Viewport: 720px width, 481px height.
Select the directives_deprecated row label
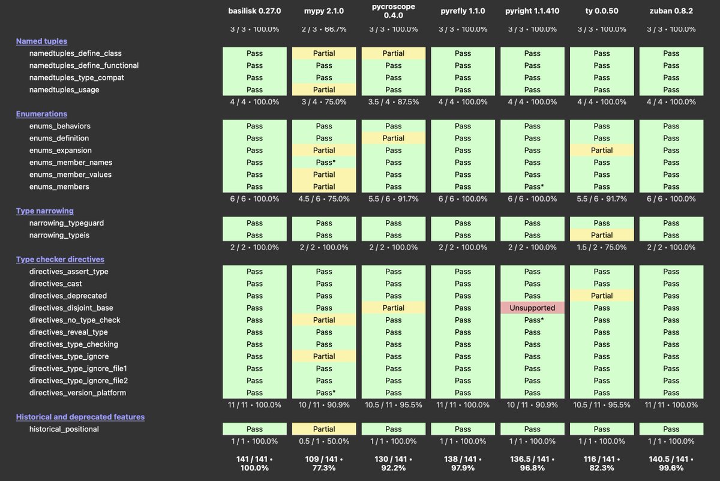coord(68,296)
